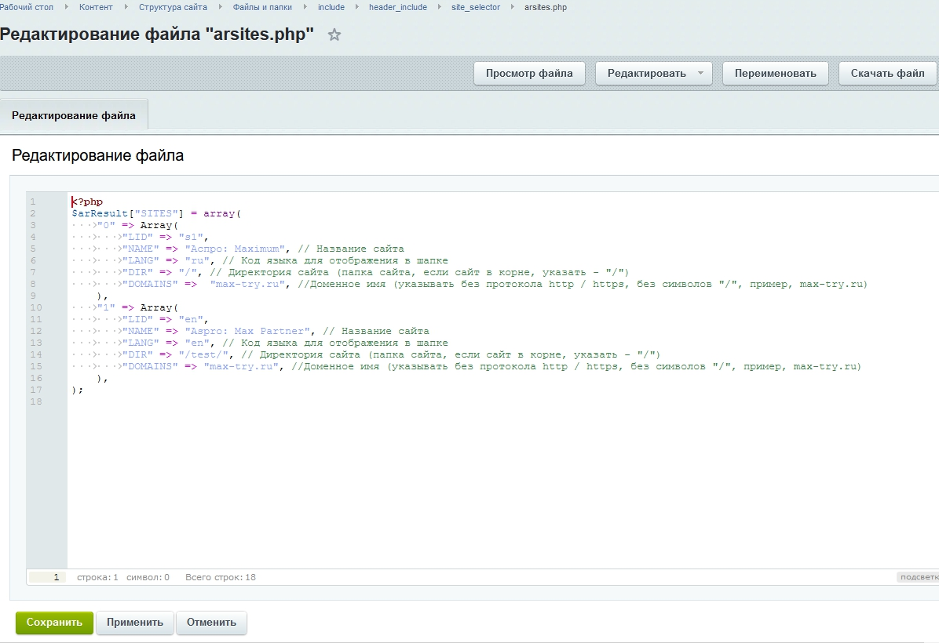Add page to favorites with star icon
Viewport: 939px width, 643px height.
[x=334, y=35]
